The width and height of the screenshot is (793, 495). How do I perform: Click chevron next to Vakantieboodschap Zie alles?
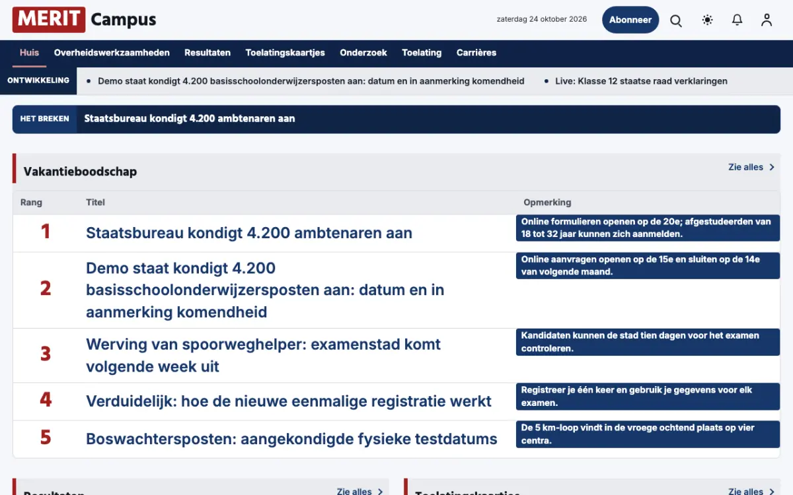pos(771,168)
